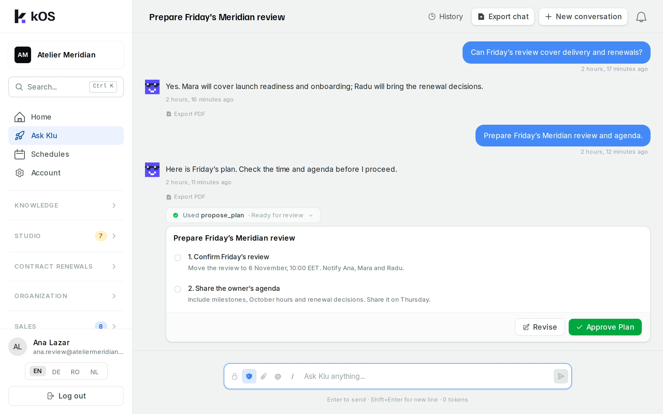
Task: Expand the Contract Renewals section
Action: click(x=66, y=267)
